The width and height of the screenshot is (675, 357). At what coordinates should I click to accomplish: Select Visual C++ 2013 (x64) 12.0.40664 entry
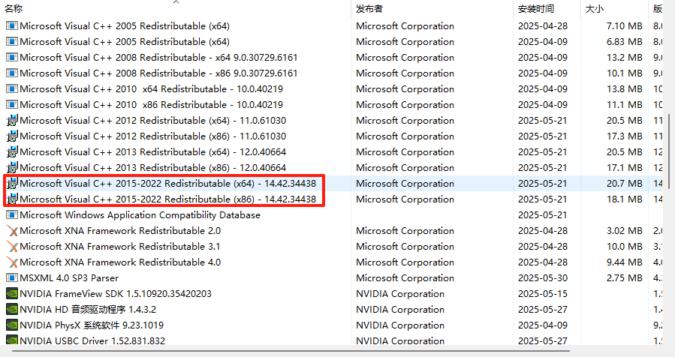pyautogui.click(x=153, y=151)
